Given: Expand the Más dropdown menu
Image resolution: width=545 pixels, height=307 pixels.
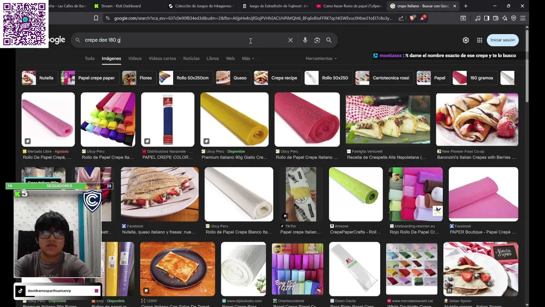Looking at the screenshot, I should point(248,58).
